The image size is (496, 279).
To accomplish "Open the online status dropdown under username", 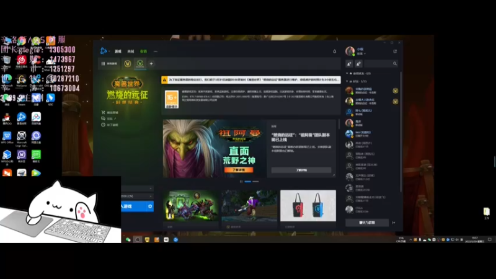I will pos(361,54).
